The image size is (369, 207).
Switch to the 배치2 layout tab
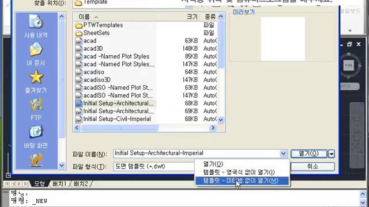[x=81, y=183]
